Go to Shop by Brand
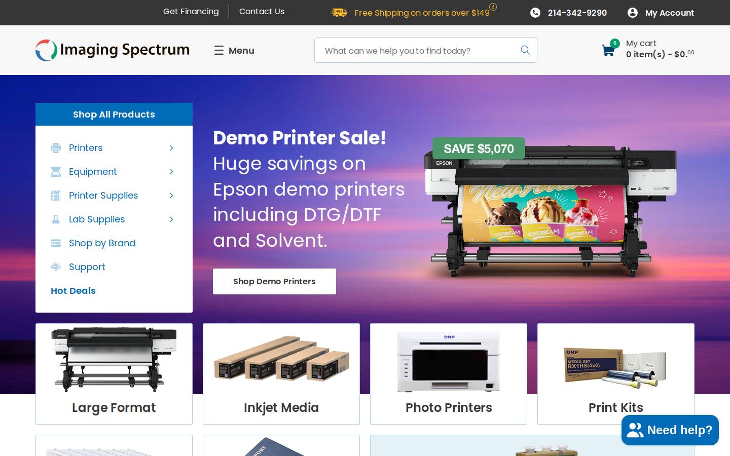 (102, 243)
